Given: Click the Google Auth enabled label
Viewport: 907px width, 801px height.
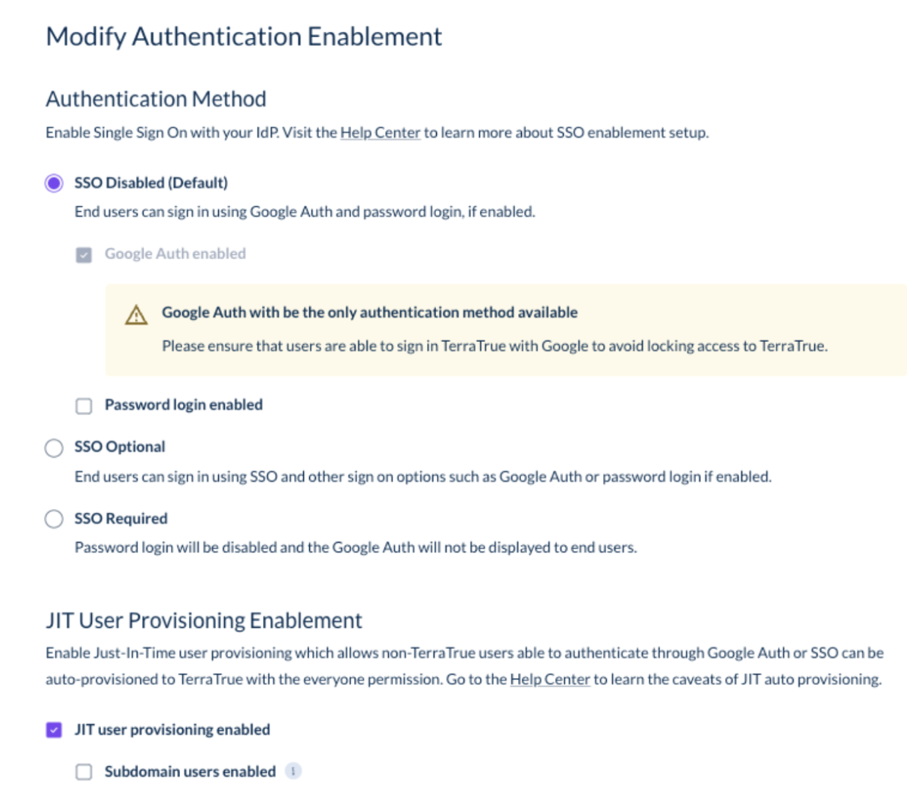Looking at the screenshot, I should [x=175, y=254].
